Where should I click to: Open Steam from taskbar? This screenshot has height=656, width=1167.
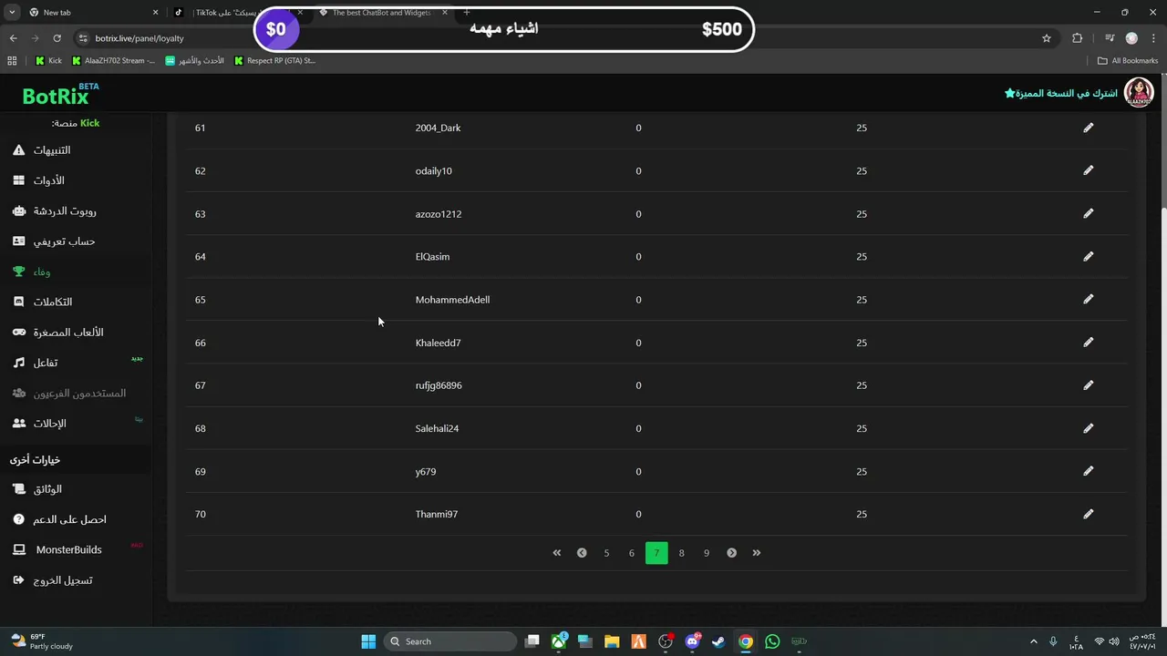point(718,641)
